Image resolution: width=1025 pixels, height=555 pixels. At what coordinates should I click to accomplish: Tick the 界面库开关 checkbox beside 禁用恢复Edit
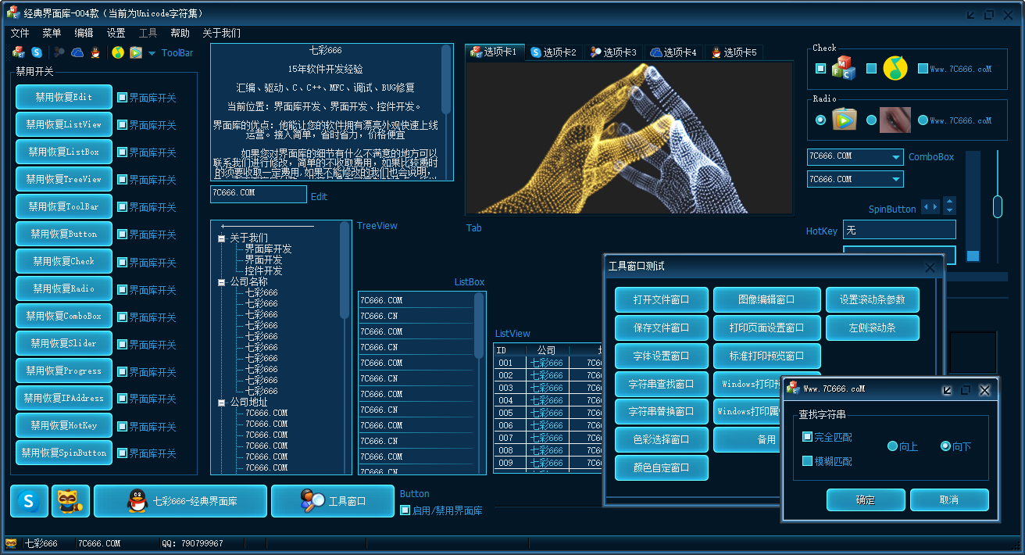[x=122, y=98]
